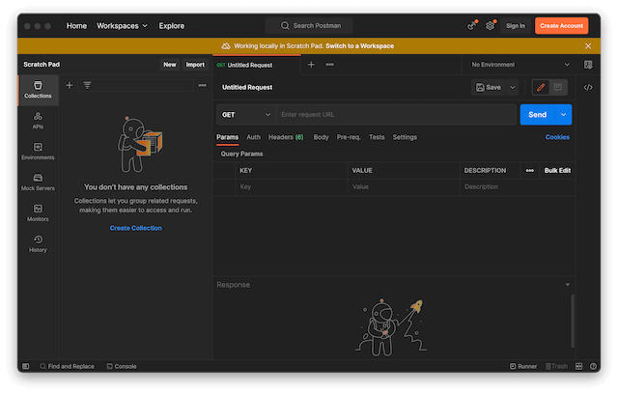
Task: Click the Enter request URL field
Action: click(396, 115)
